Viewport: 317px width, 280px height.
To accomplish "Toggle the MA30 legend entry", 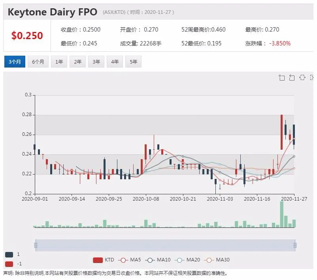I will (x=217, y=260).
